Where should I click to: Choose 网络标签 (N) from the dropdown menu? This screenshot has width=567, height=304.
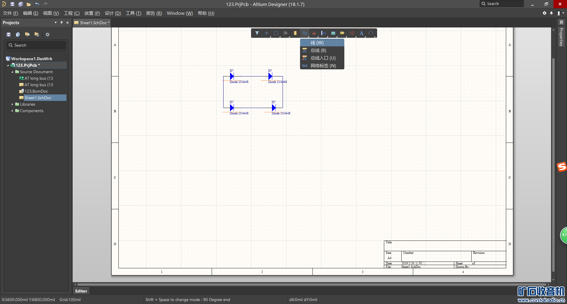(323, 66)
